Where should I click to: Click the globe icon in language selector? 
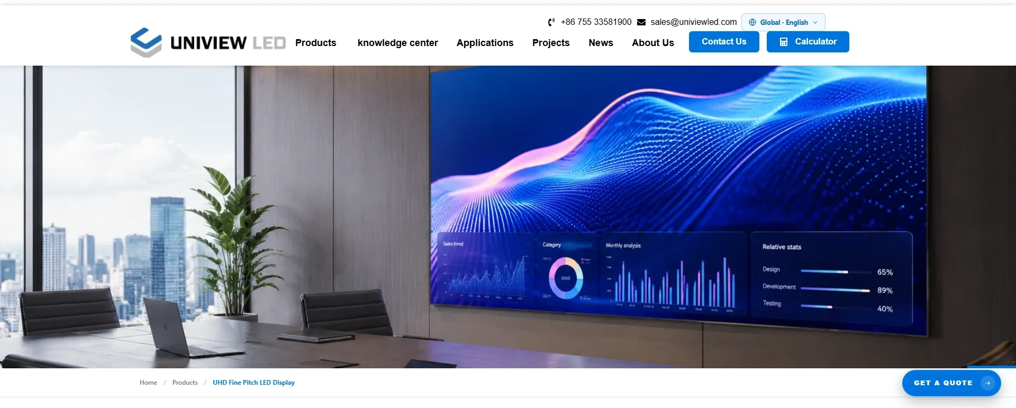point(752,22)
